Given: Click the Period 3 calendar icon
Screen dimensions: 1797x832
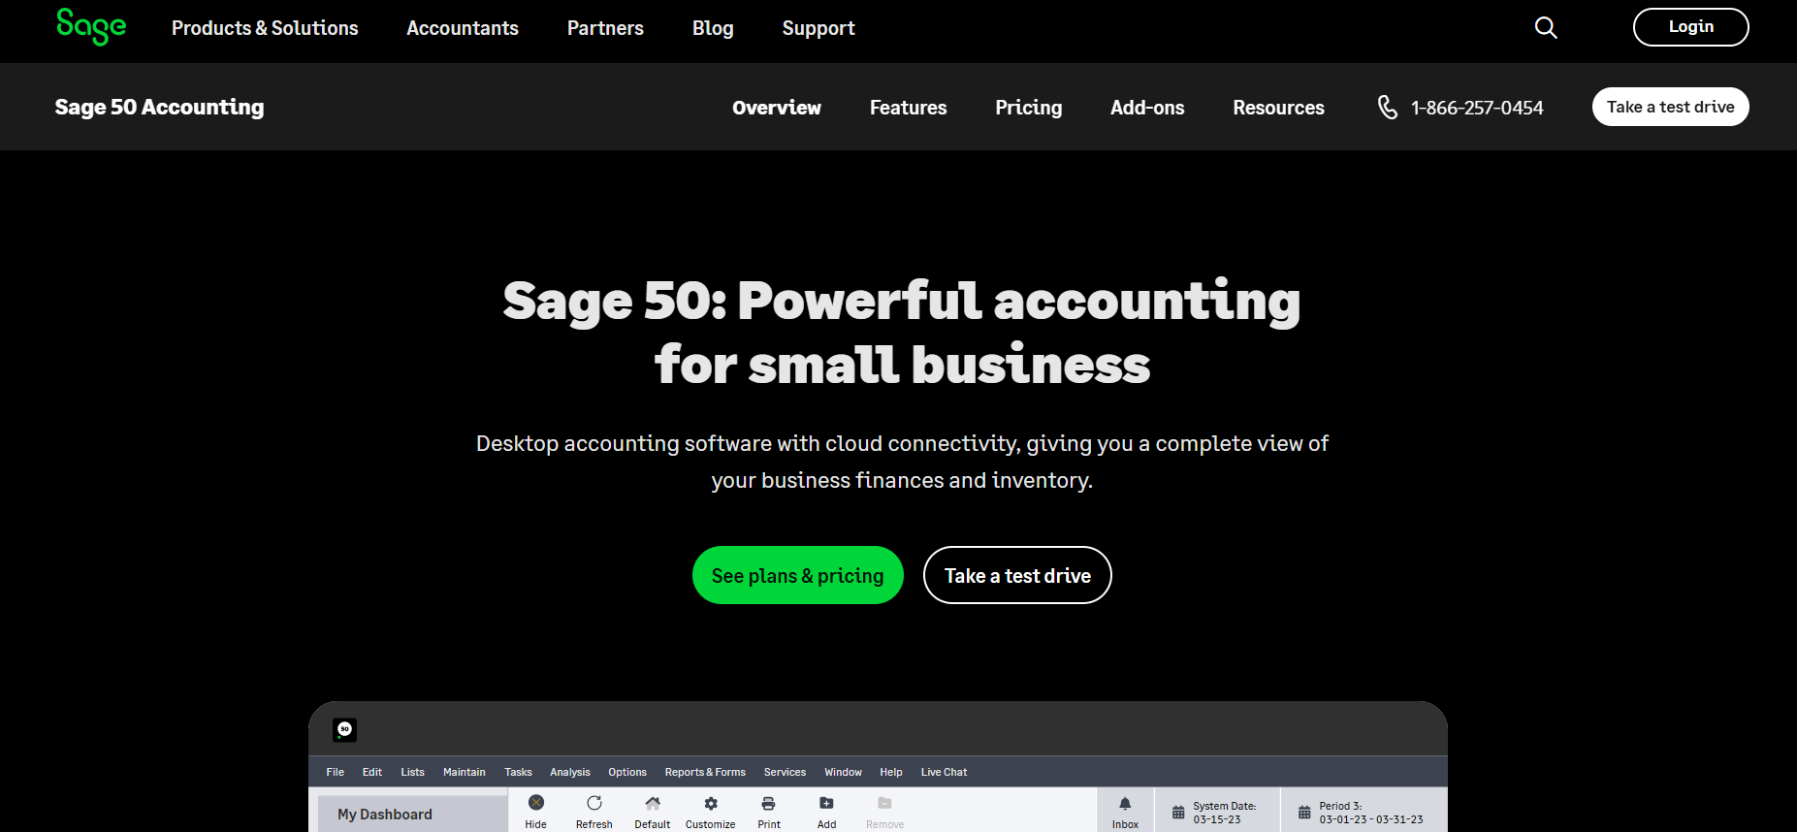Looking at the screenshot, I should (1304, 813).
